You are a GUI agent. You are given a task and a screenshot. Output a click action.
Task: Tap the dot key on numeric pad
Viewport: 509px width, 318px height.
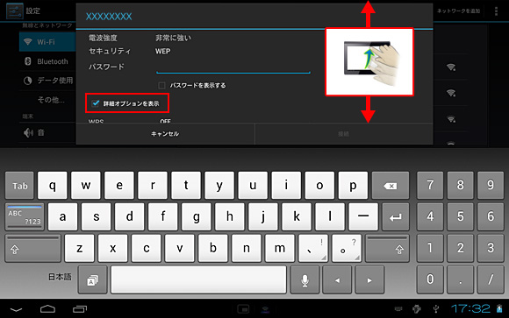click(461, 280)
